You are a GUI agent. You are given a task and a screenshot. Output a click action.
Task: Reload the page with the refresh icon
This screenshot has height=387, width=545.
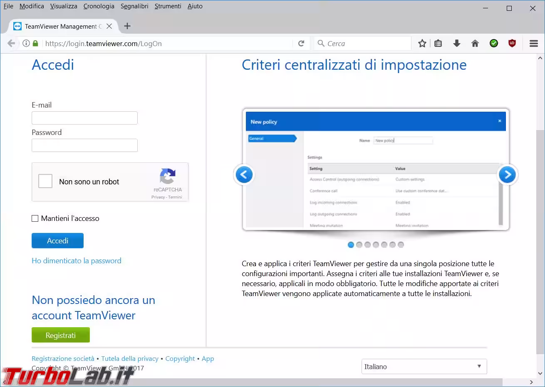coord(301,43)
